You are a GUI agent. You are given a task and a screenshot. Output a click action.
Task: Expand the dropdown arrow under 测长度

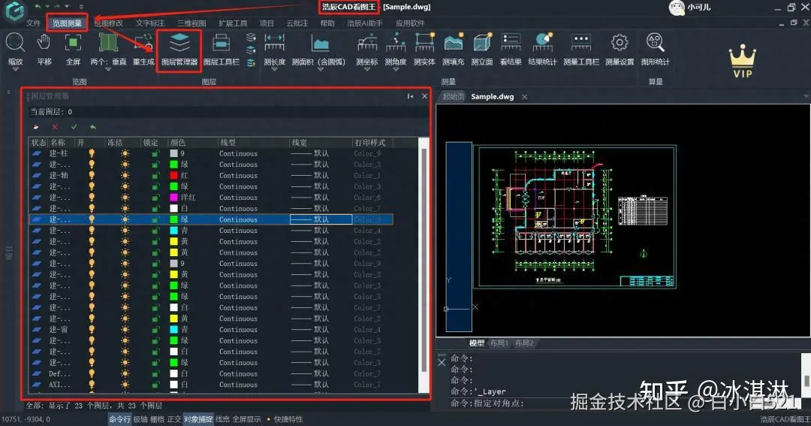click(275, 69)
